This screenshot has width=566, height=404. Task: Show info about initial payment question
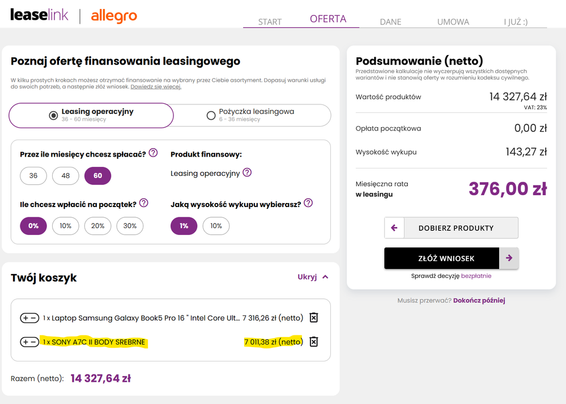click(143, 203)
